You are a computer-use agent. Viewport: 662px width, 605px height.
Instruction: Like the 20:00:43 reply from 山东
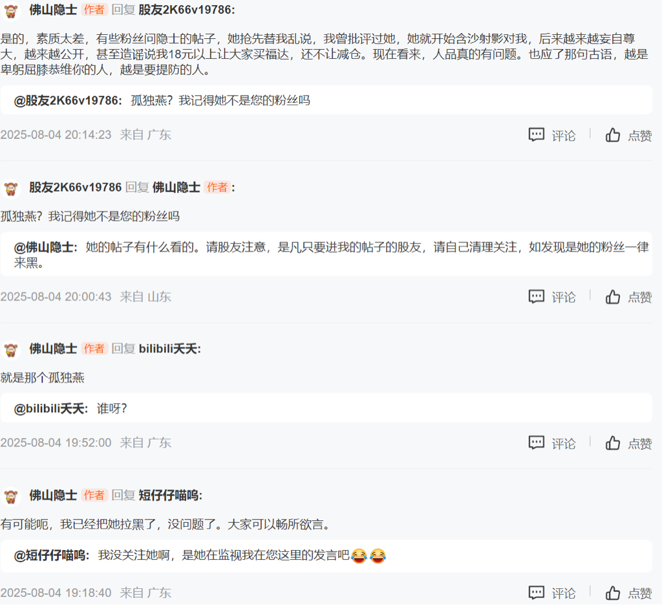[x=613, y=296]
